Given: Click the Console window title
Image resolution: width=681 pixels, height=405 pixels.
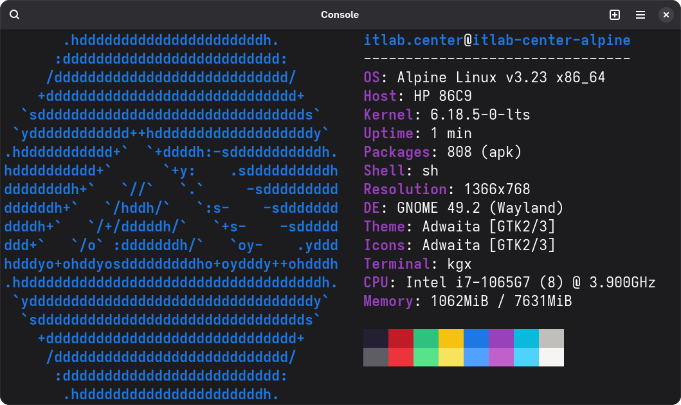Looking at the screenshot, I should [340, 15].
